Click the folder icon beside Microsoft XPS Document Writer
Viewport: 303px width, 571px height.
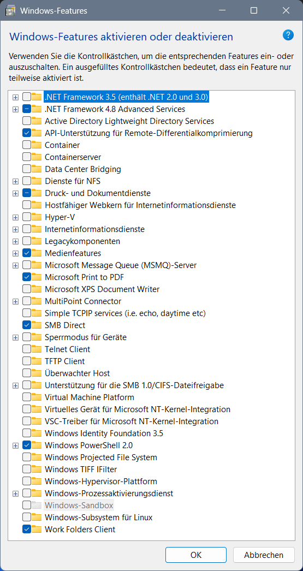click(37, 289)
